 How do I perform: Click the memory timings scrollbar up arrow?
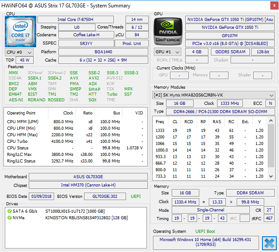271,121
